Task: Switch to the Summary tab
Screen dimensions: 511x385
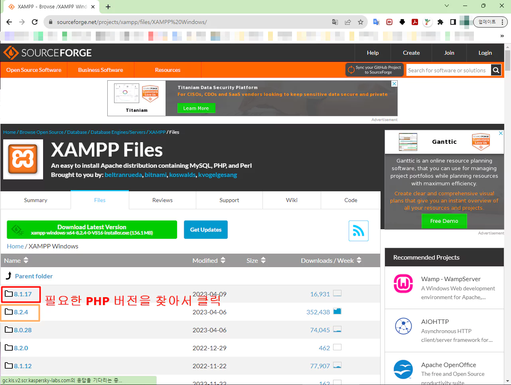Action: pyautogui.click(x=36, y=200)
